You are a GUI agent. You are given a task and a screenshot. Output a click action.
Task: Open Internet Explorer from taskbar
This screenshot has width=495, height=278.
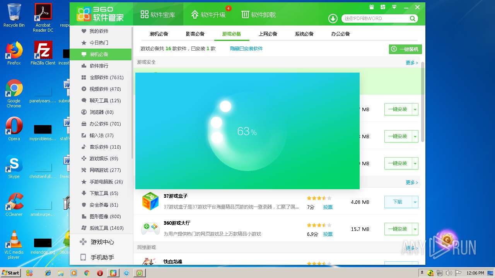(x=48, y=273)
